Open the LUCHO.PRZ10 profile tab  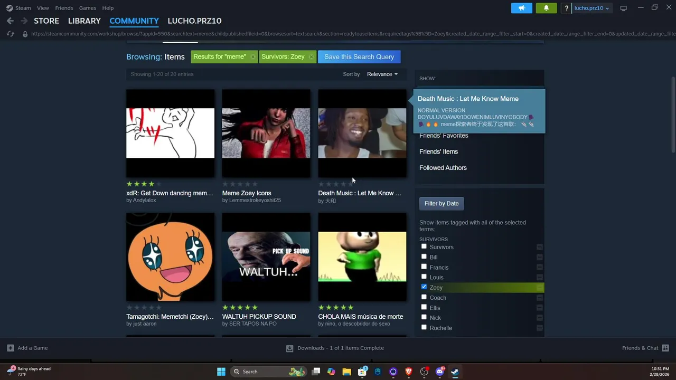point(194,21)
